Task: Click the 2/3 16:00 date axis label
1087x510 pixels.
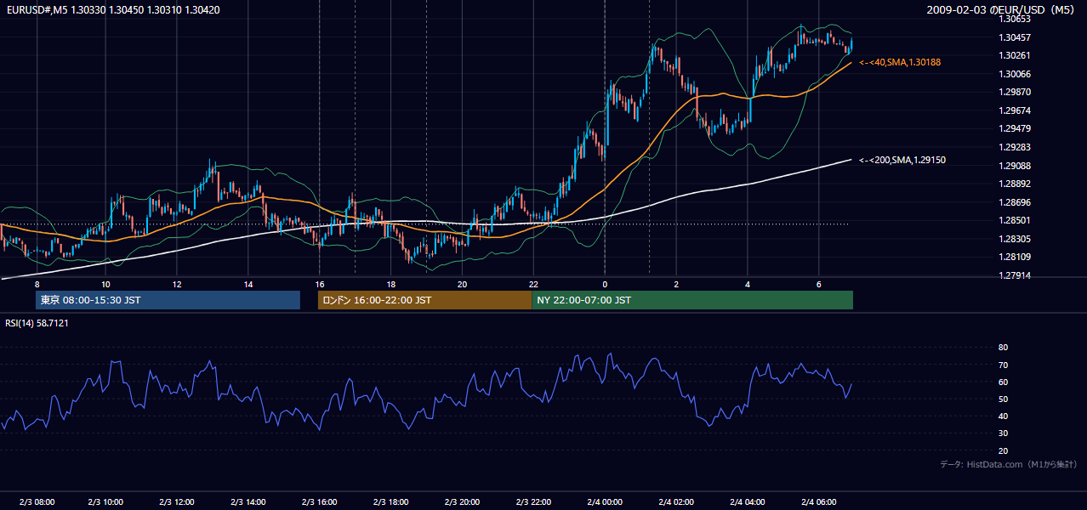Action: tap(320, 502)
